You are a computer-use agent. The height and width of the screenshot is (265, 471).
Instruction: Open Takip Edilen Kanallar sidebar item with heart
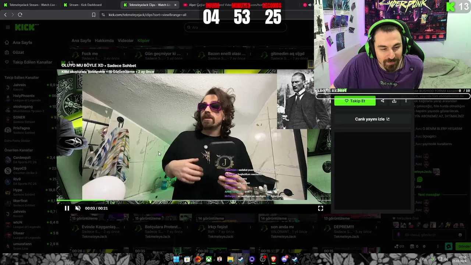(x=29, y=62)
